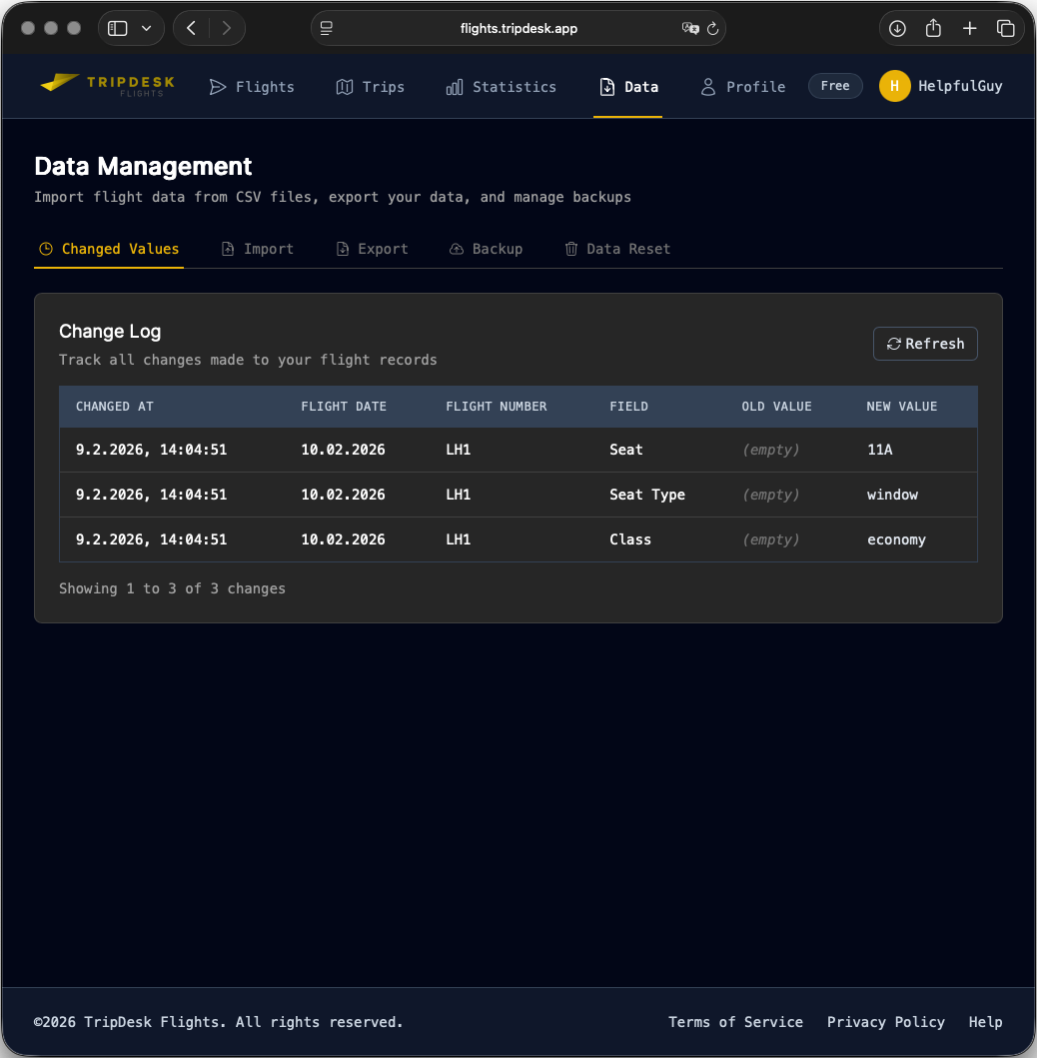This screenshot has height=1058, width=1037.
Task: Open the Help footer link
Action: [x=986, y=1022]
